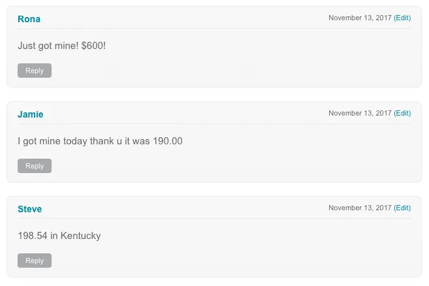Viewport: 429px width, 286px height.
Task: Open Rona's author profile name link
Action: point(29,19)
